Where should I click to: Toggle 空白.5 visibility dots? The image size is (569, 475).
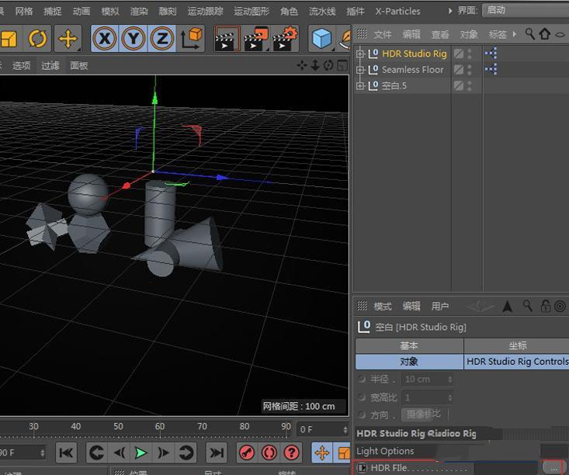pyautogui.click(x=470, y=85)
